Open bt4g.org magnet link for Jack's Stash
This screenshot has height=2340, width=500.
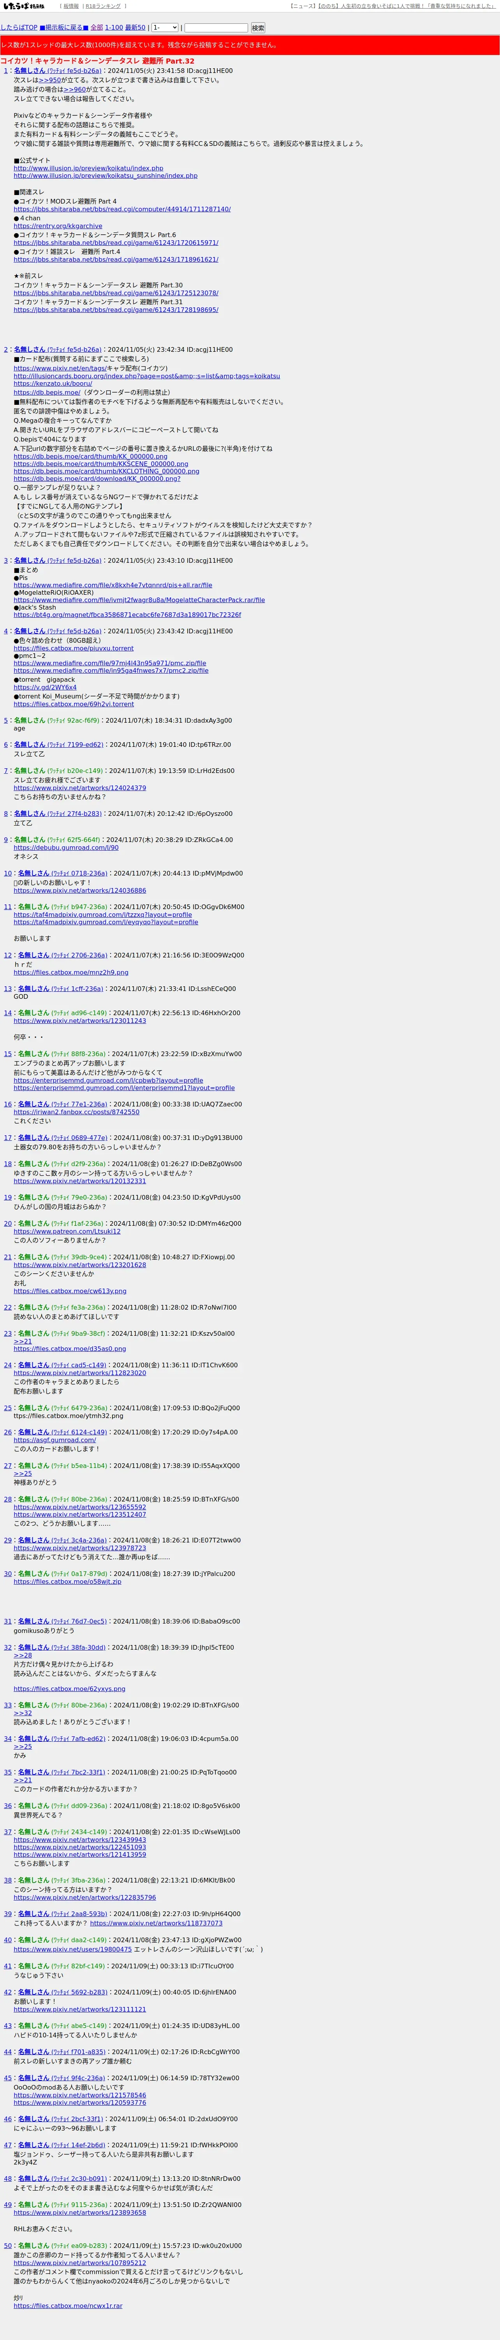pos(127,615)
